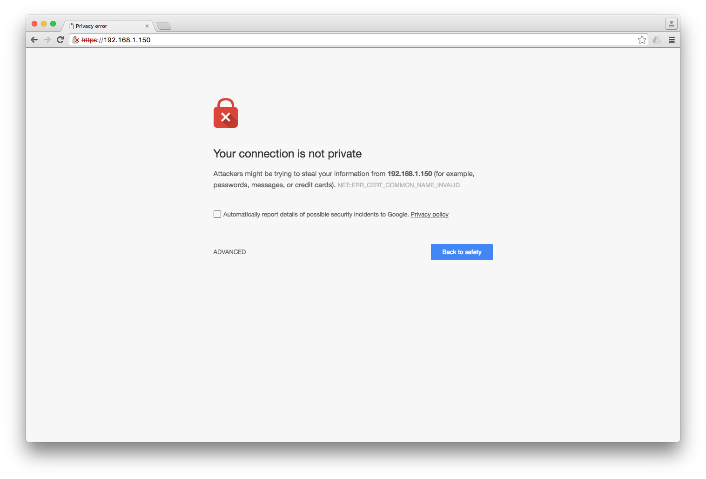Click the red lock error icon
Image resolution: width=706 pixels, height=479 pixels.
(226, 113)
